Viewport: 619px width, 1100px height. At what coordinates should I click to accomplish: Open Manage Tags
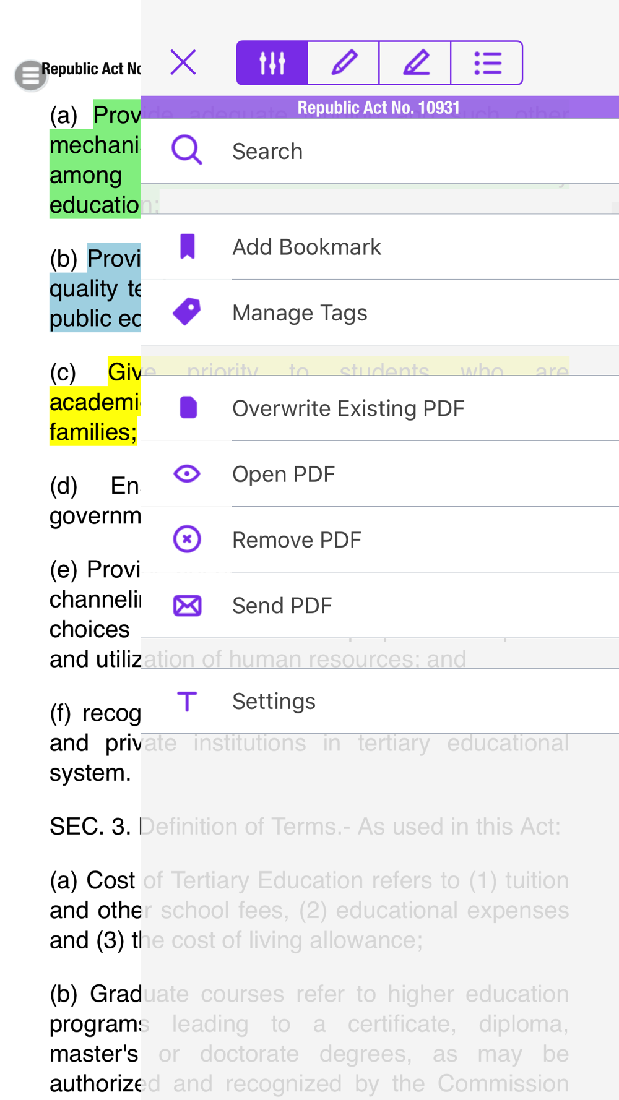[380, 312]
